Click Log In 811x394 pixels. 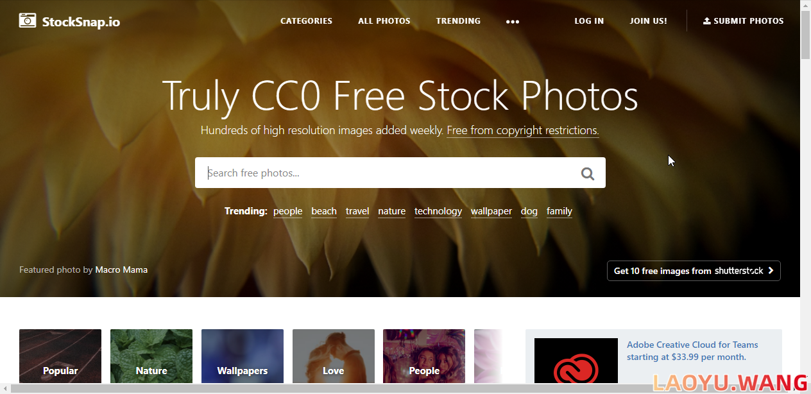(x=589, y=21)
